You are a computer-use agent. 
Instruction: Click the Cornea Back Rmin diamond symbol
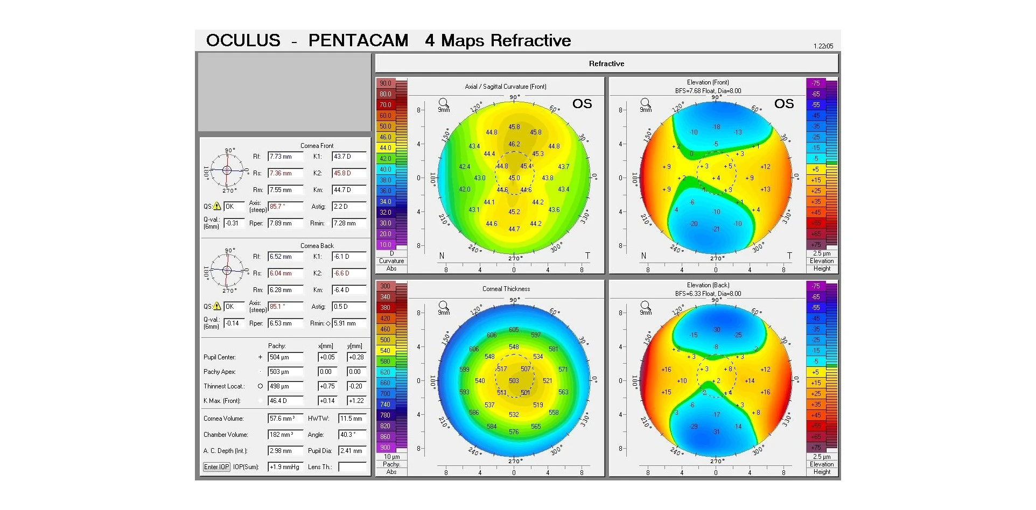coord(328,323)
